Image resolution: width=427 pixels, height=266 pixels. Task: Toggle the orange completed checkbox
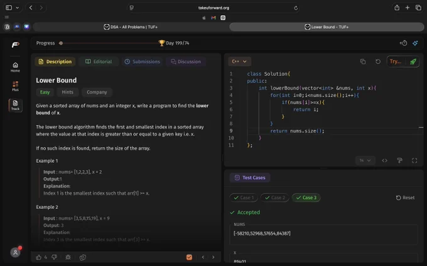pos(189,257)
